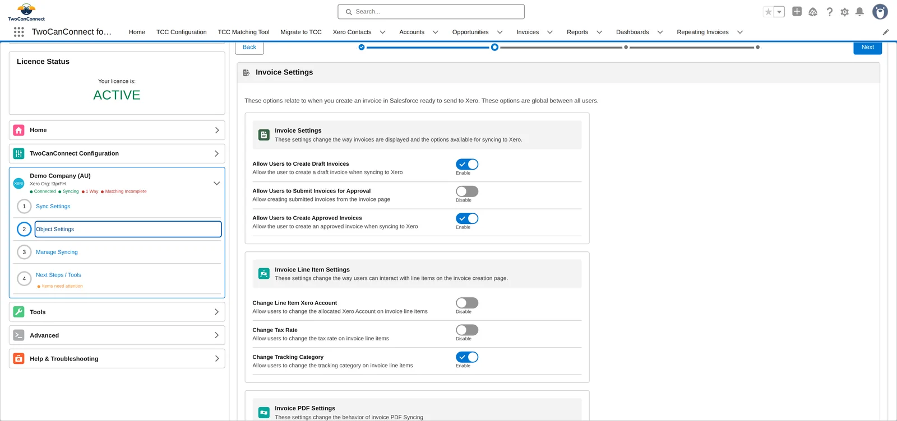Screen dimensions: 897x421
Task: Click the Advanced terminal icon
Action: click(x=19, y=335)
